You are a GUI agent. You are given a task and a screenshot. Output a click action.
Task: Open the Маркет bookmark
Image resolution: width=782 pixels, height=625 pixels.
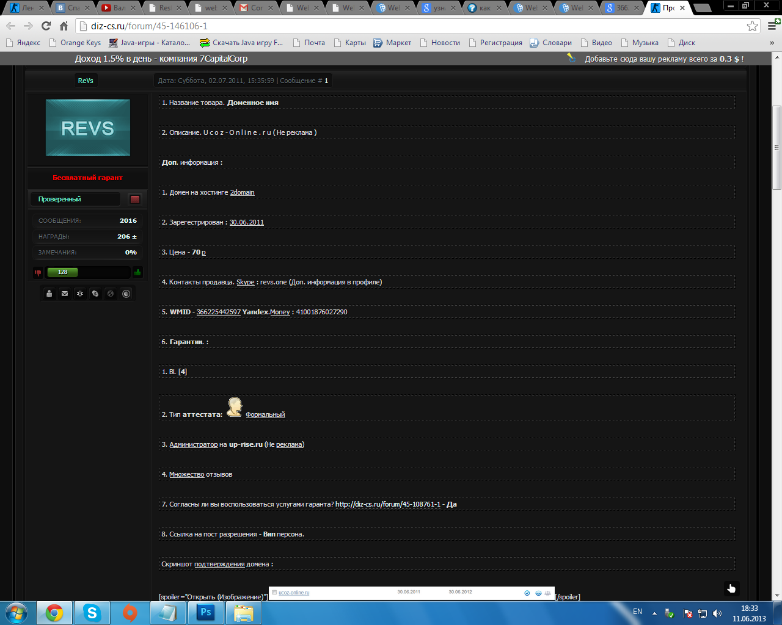393,43
